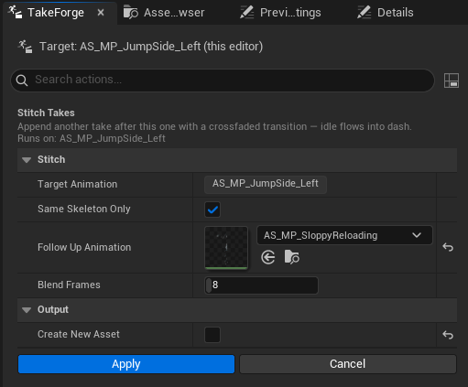
Task: Collapse the Output section
Action: coord(27,310)
